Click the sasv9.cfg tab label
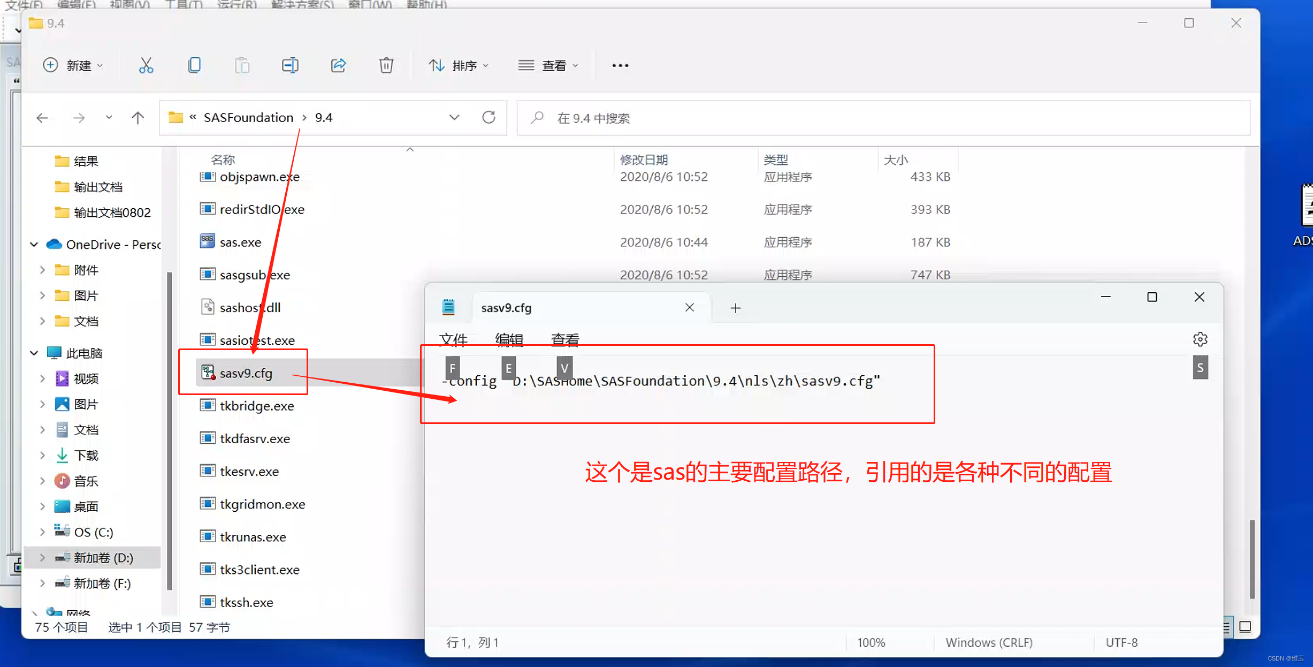This screenshot has height=667, width=1313. [506, 308]
